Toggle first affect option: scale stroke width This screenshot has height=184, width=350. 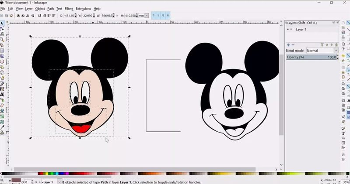154,16
